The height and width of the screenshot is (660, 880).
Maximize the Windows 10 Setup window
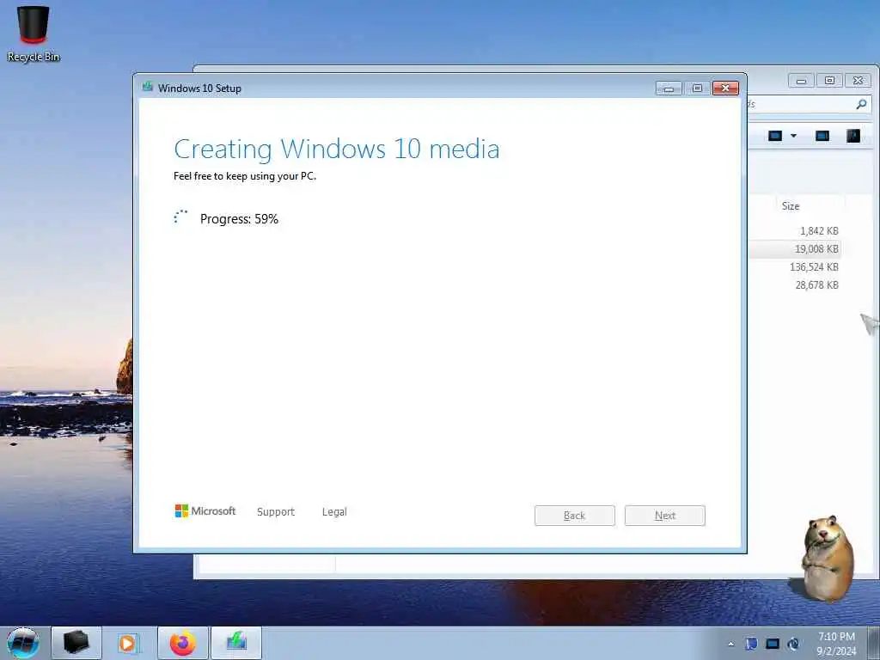coord(697,89)
